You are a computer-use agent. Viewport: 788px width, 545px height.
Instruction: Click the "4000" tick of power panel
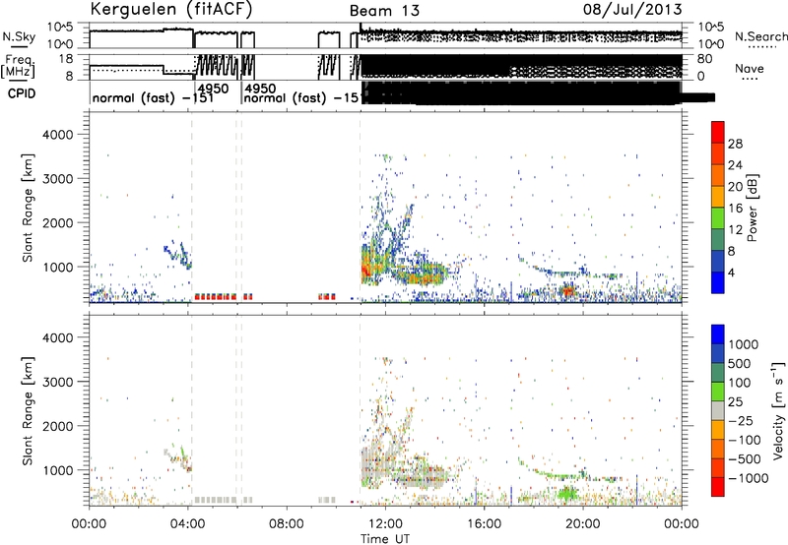tap(58, 135)
